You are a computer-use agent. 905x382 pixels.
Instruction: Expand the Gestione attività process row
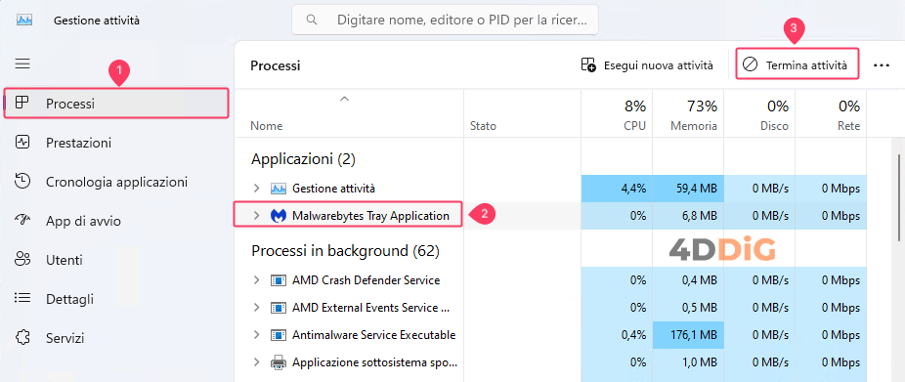click(257, 189)
